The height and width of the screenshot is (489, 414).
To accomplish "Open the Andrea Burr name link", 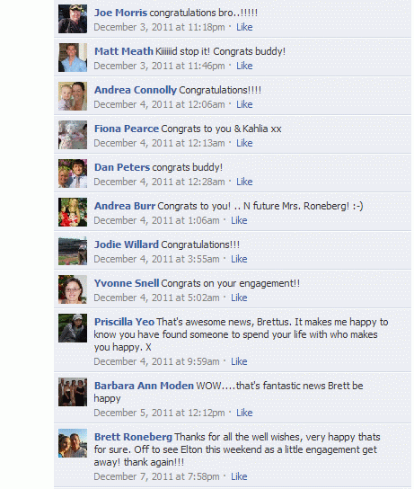I will point(125,206).
